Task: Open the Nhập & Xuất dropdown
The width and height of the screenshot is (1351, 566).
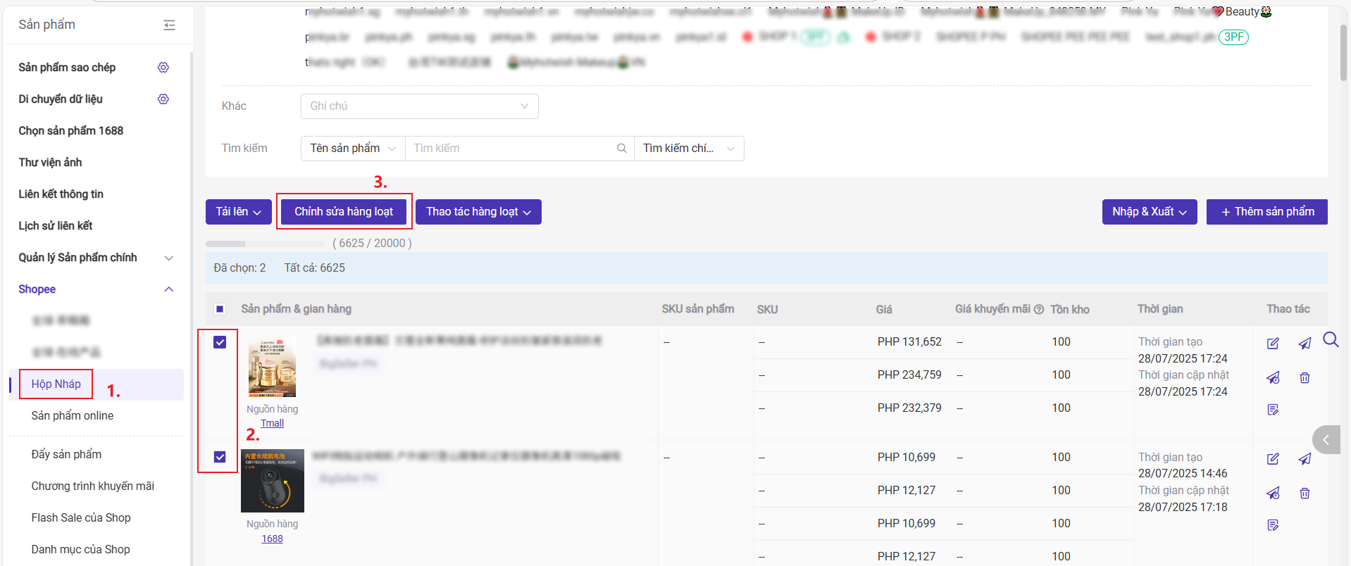Action: pos(1149,212)
